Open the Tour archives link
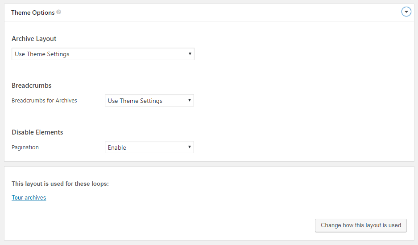 [29, 198]
